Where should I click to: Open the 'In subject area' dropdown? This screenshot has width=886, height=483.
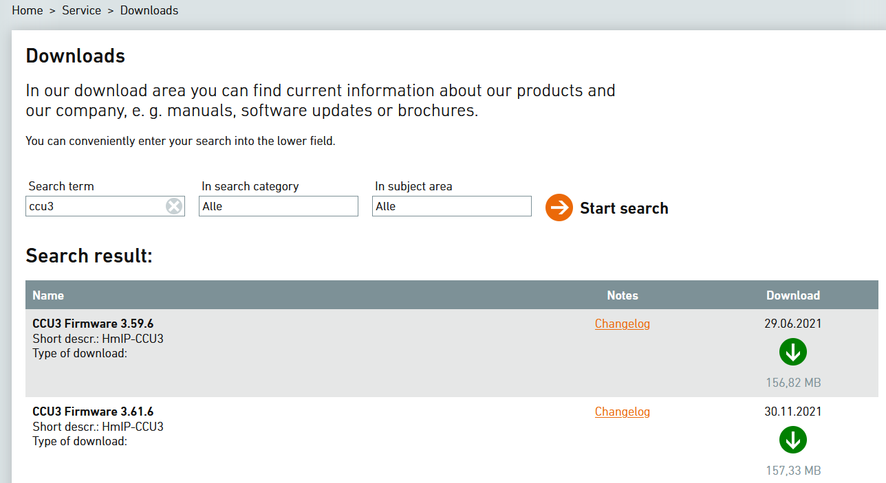(452, 206)
